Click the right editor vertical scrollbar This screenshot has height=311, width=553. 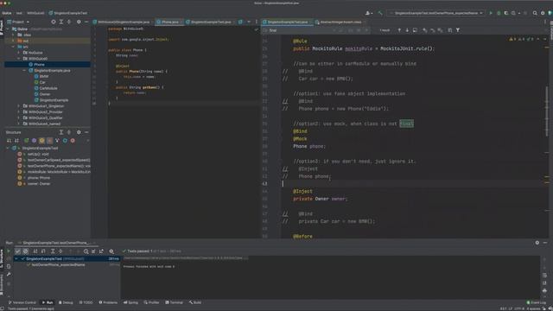pos(547,111)
